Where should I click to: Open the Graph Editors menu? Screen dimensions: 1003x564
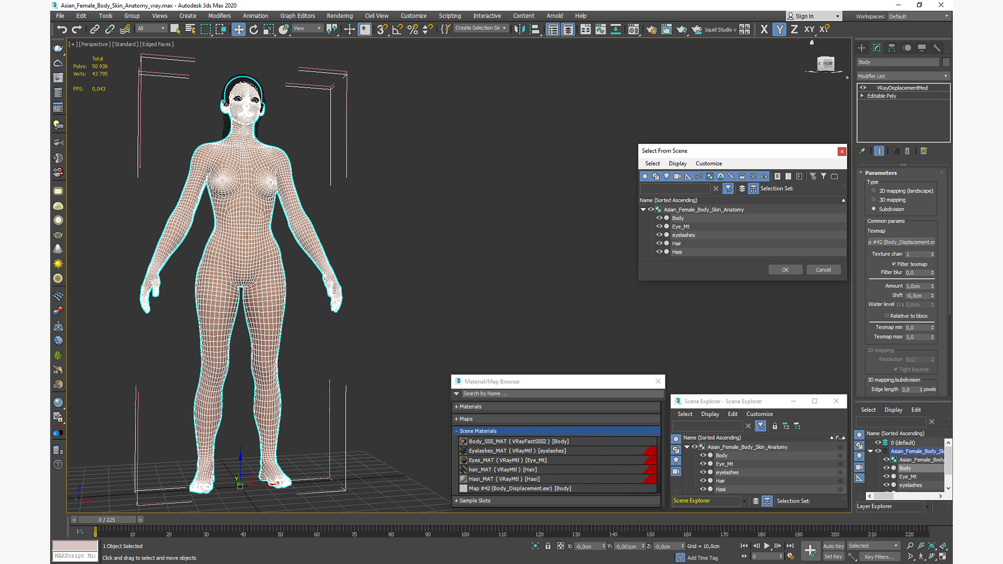297,16
